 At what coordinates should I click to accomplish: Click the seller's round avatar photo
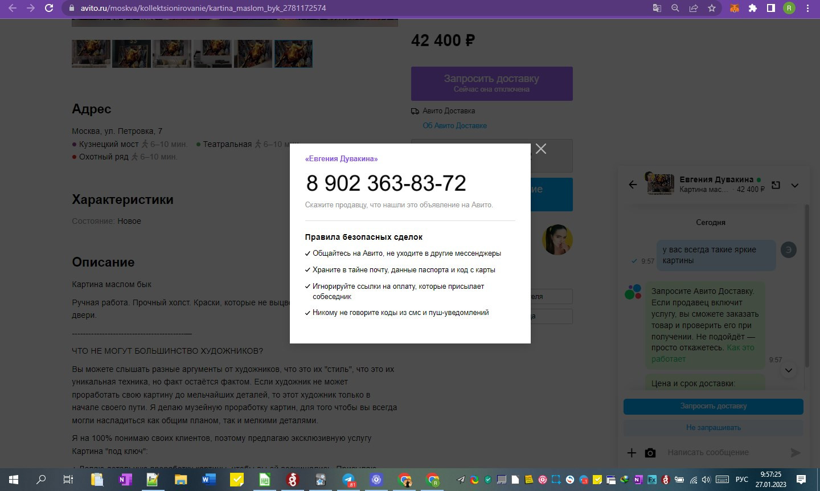(557, 240)
